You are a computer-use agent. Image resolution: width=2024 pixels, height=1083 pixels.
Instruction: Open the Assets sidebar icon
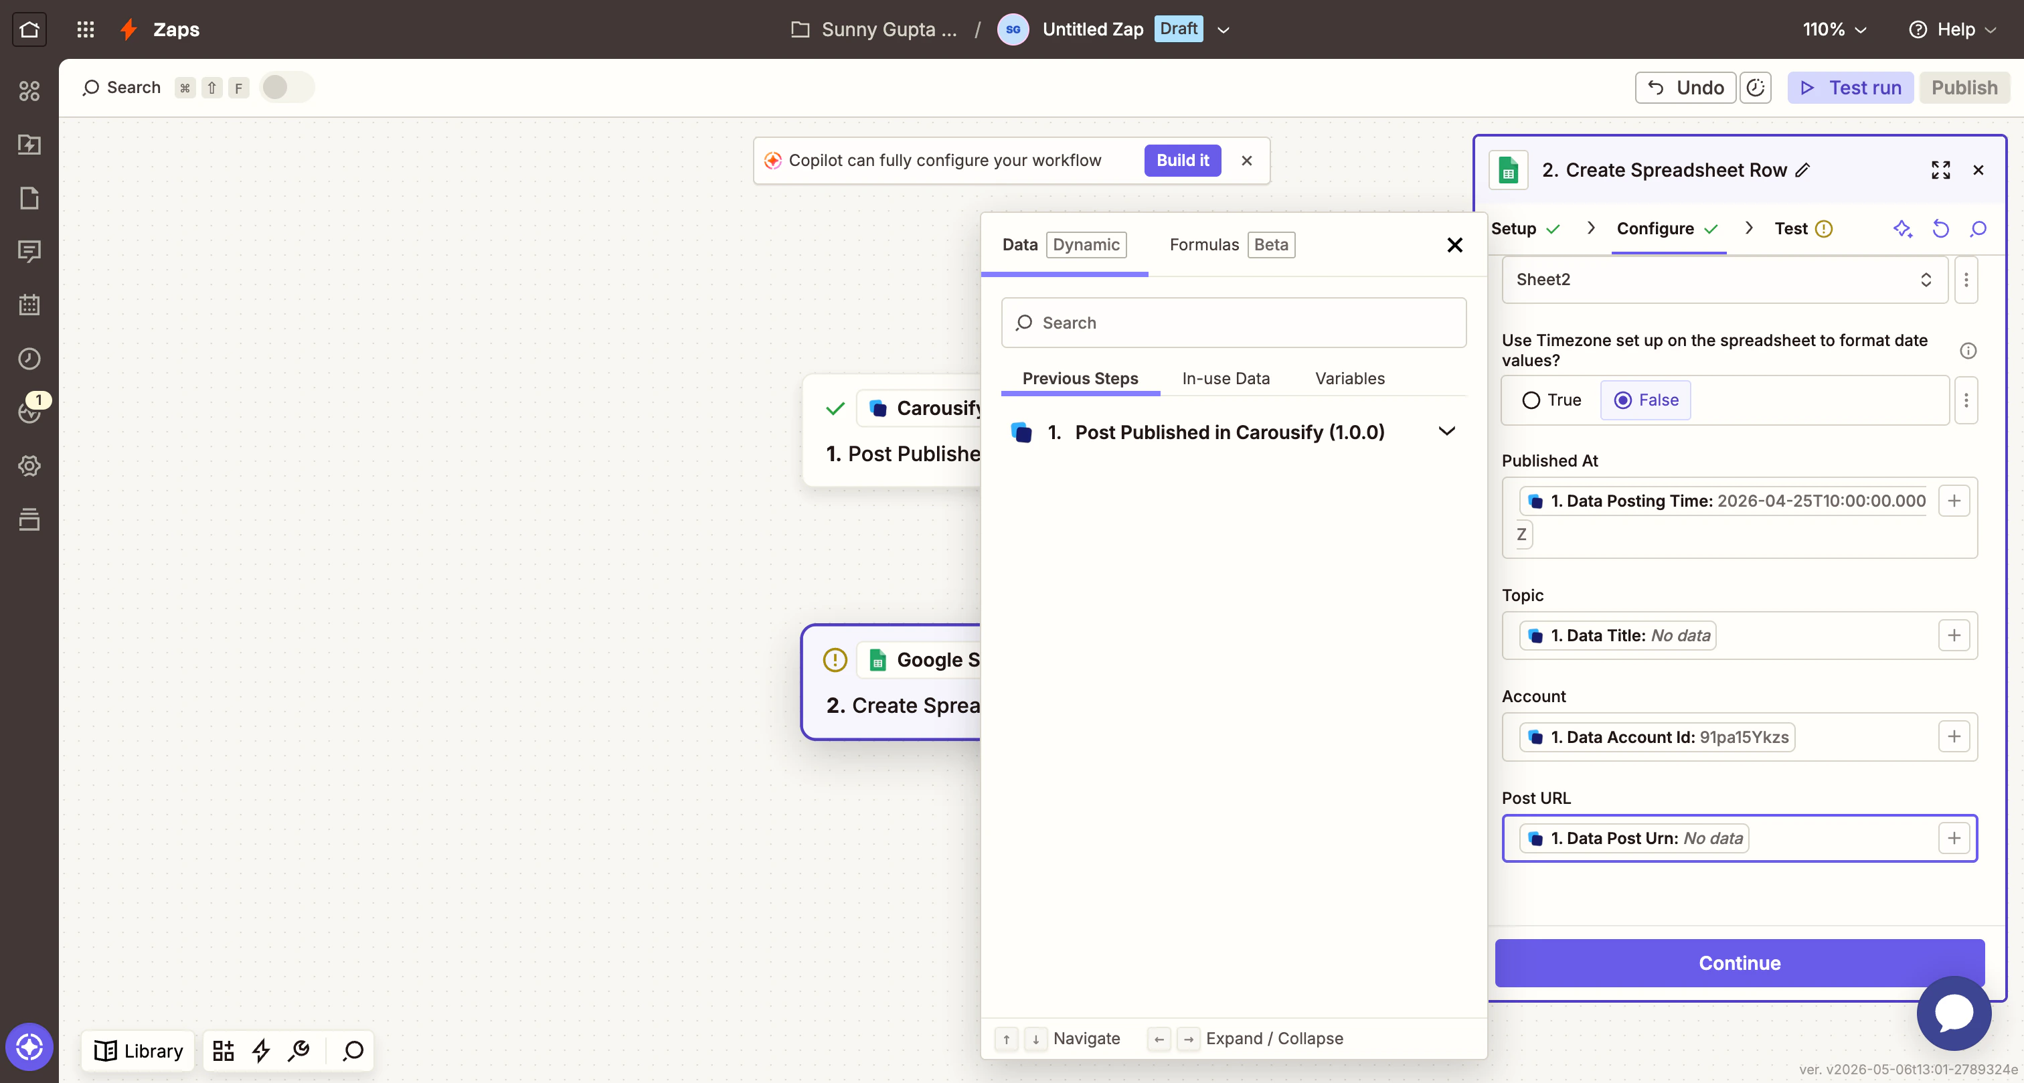point(29,91)
